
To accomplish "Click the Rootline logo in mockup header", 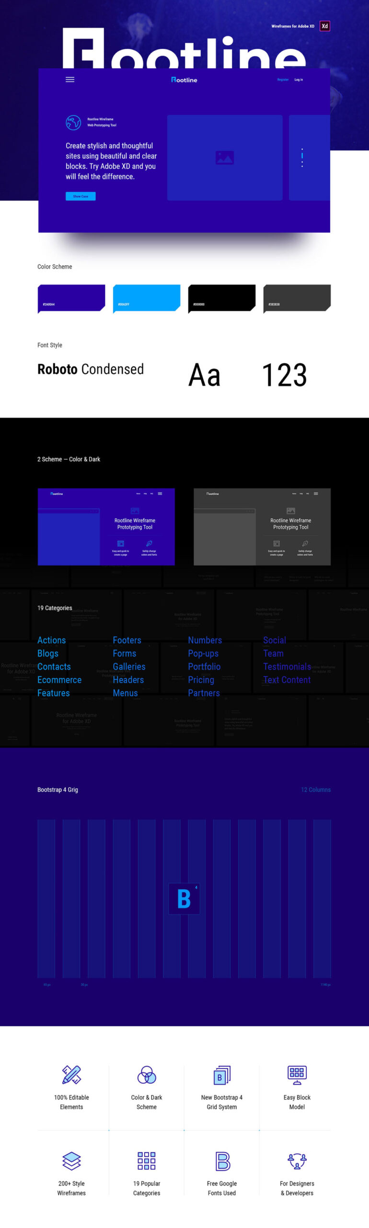I will [184, 80].
